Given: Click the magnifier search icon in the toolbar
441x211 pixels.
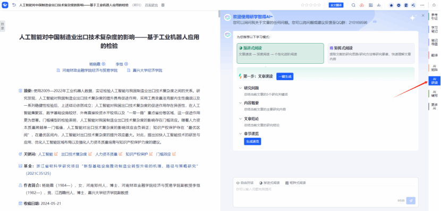Looking at the screenshot, I should point(353,5).
